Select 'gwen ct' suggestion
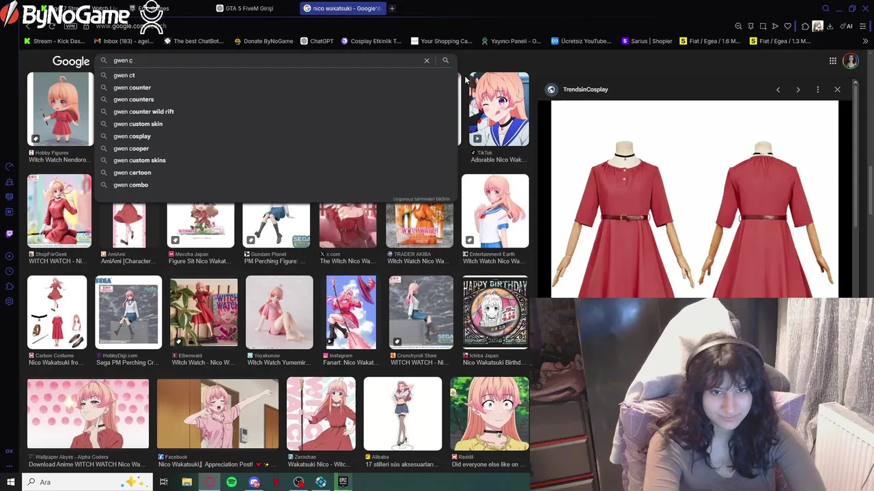This screenshot has height=491, width=874. click(x=275, y=75)
